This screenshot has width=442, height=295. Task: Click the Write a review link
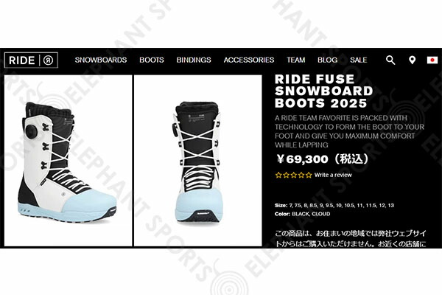[x=333, y=175]
